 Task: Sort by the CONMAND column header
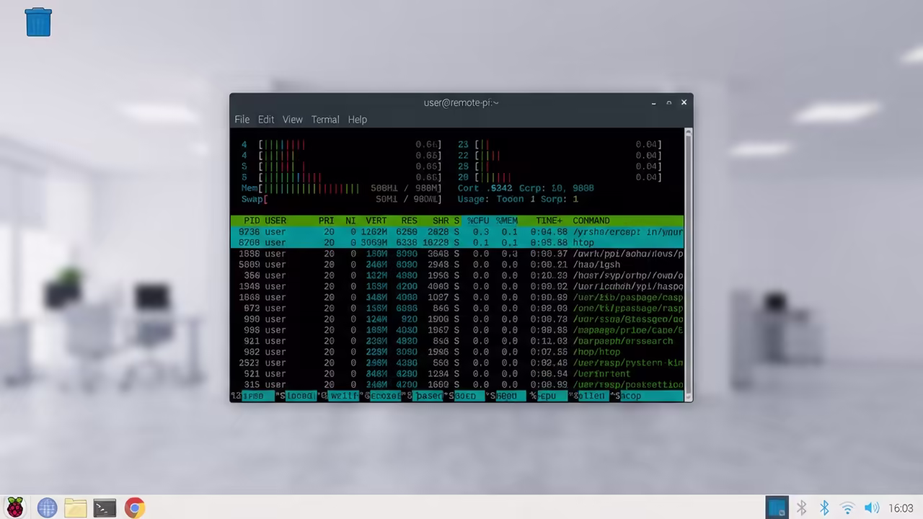pos(591,221)
